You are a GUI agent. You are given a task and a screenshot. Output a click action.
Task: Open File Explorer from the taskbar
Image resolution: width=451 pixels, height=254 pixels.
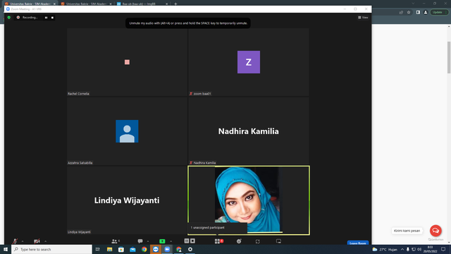[110, 249]
